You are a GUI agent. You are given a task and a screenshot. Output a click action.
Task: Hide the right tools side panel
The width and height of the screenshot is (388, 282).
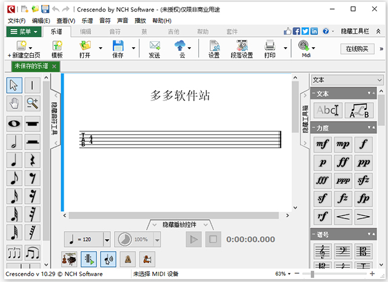(305, 119)
